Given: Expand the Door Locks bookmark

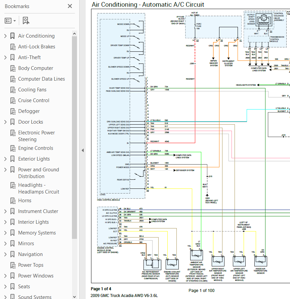Looking at the screenshot, I should coord(5,122).
